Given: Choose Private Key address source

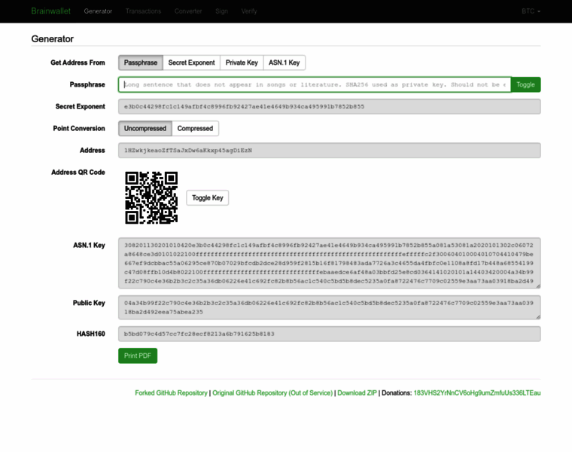Looking at the screenshot, I should [x=242, y=63].
